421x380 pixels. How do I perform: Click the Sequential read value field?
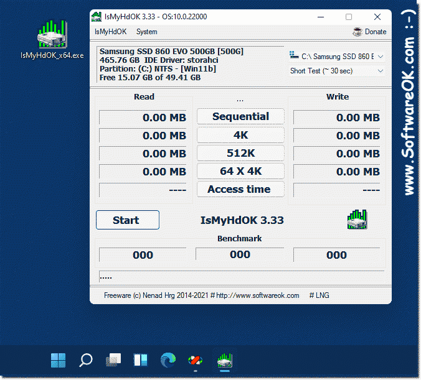143,117
